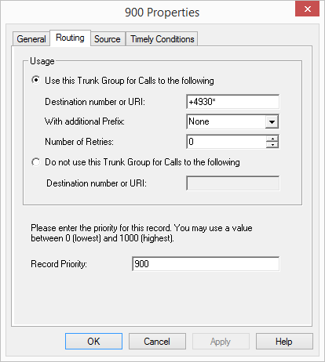This screenshot has width=325, height=362.
Task: Decrease the Number of Retries value
Action: tap(272, 145)
